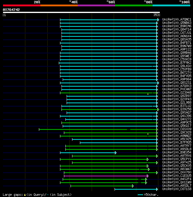Viewport: 193px width, 197px height.
Task: Open the UniRef100_Q5NB63 entry
Action: pos(177,23)
